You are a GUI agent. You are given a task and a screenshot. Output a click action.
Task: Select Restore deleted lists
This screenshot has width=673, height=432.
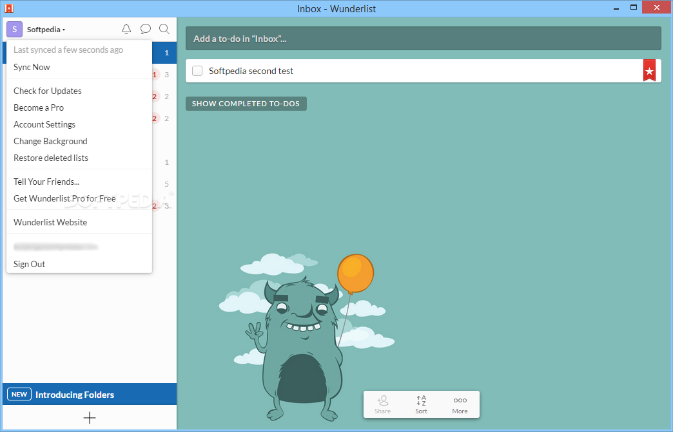(51, 158)
